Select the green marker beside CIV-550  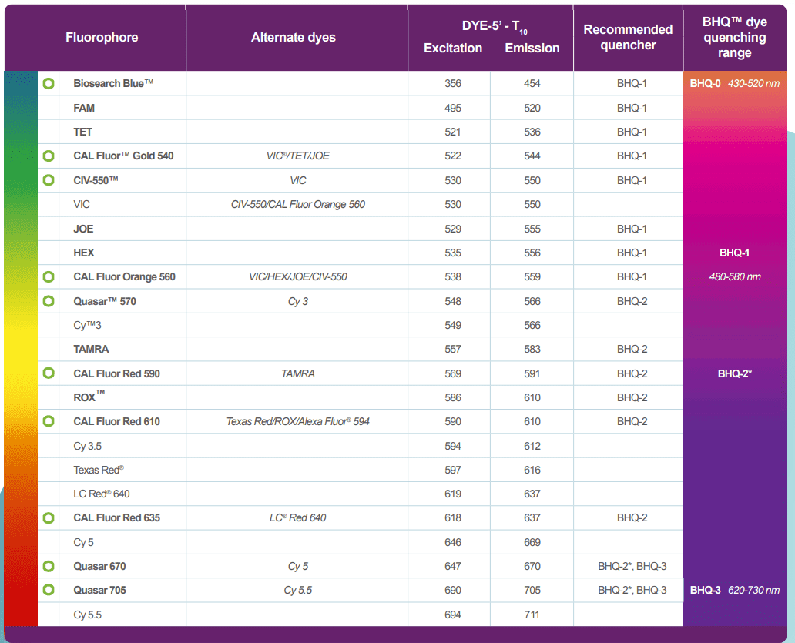point(49,180)
